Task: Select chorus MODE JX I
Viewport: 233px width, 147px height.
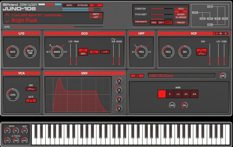Action: 186,94
